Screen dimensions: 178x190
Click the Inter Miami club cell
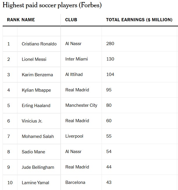(x=77, y=59)
